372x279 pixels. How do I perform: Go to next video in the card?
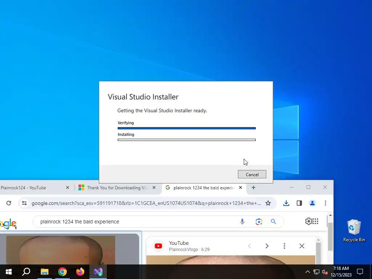(267, 246)
